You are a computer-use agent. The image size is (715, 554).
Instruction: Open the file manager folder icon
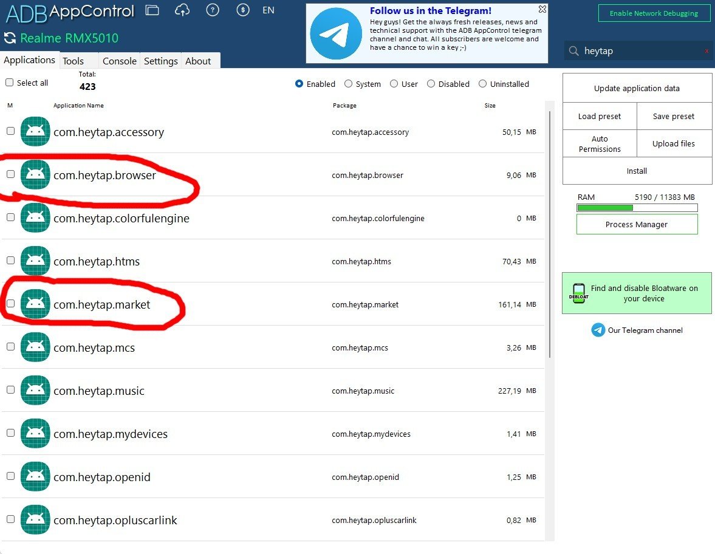(x=152, y=10)
